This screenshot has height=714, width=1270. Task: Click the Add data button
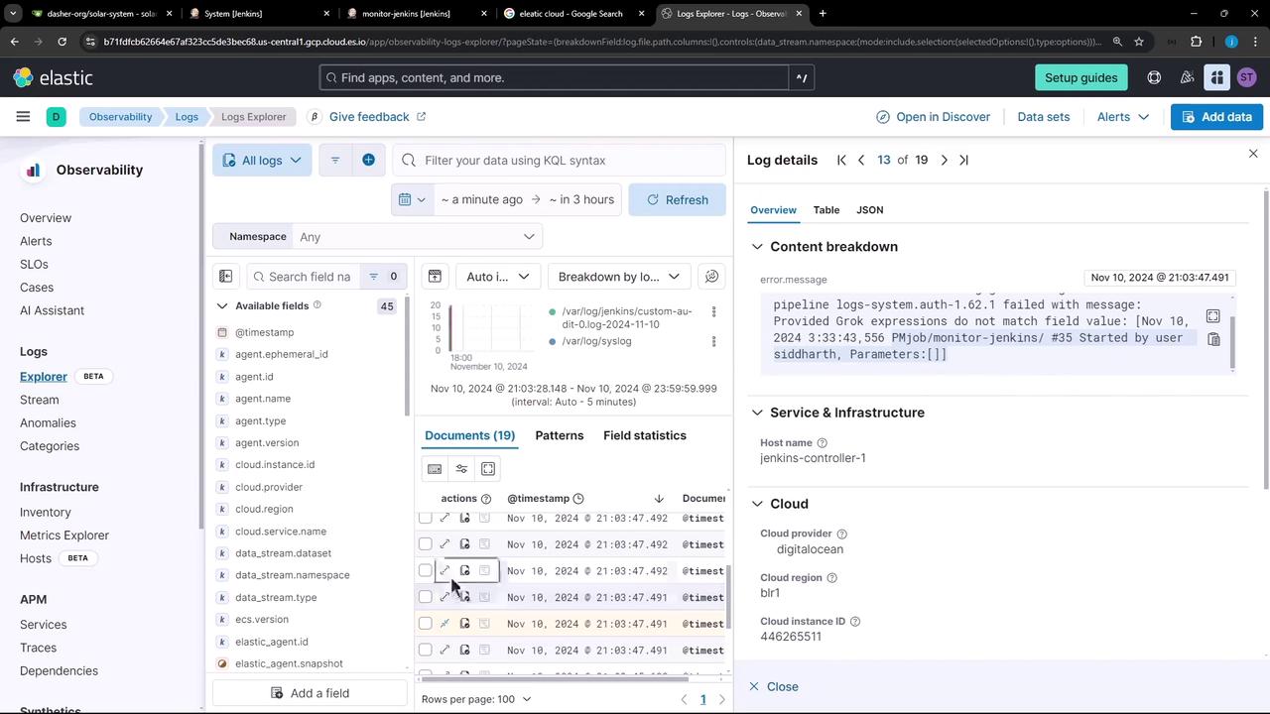tap(1216, 117)
